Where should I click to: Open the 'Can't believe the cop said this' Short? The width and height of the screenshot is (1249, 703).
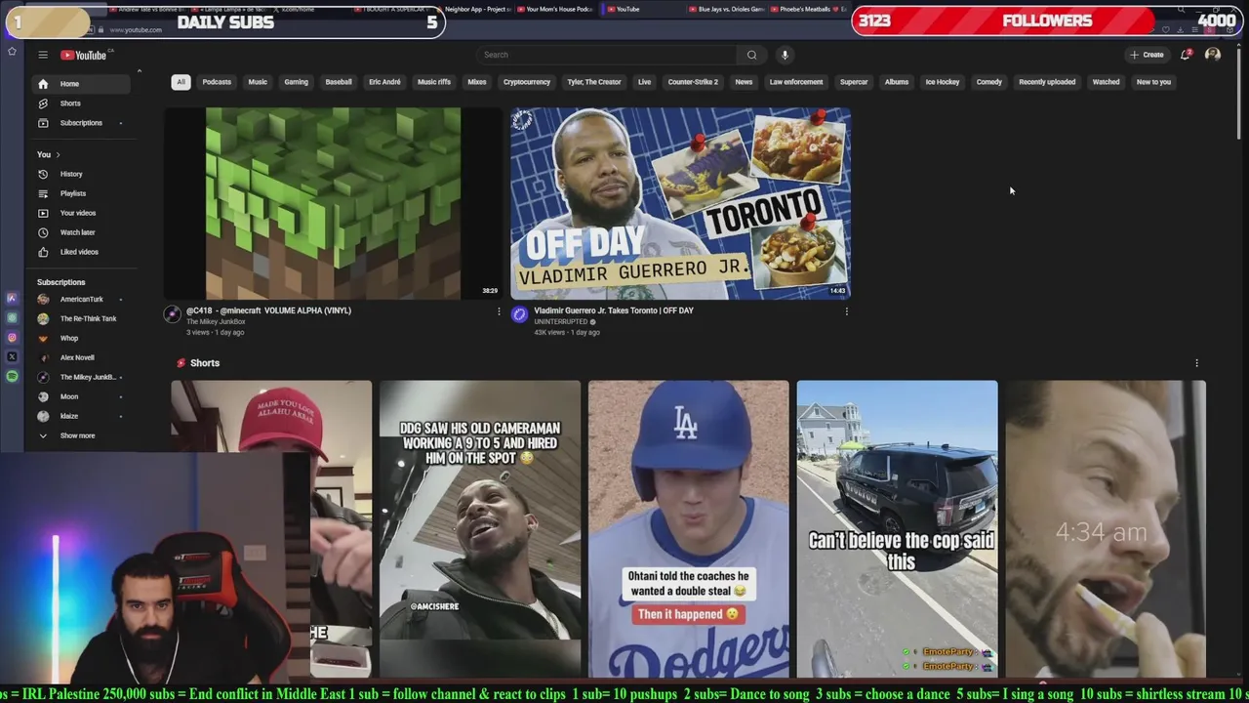tap(898, 528)
